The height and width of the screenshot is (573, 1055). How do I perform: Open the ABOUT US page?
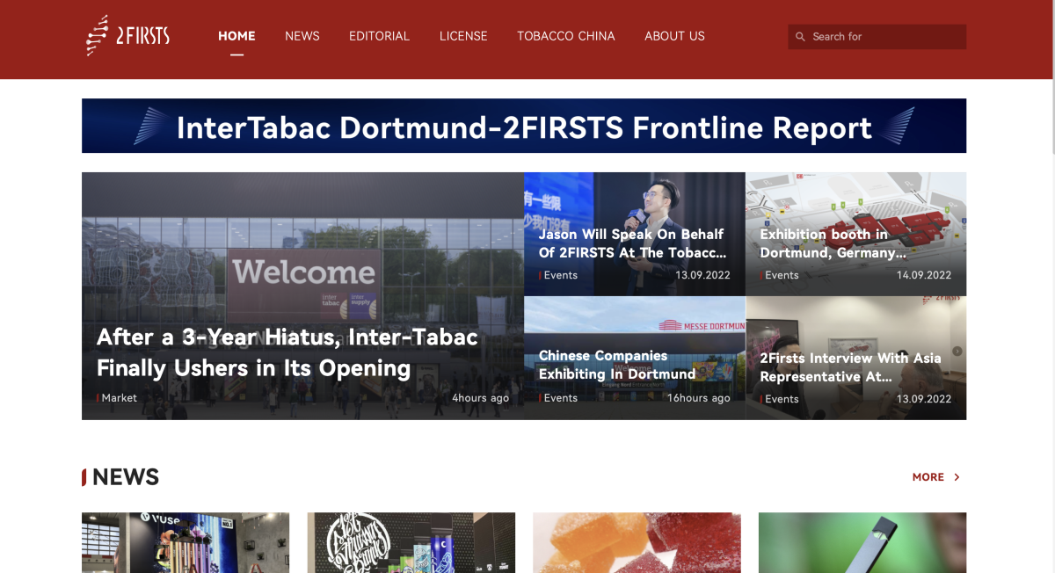(674, 36)
